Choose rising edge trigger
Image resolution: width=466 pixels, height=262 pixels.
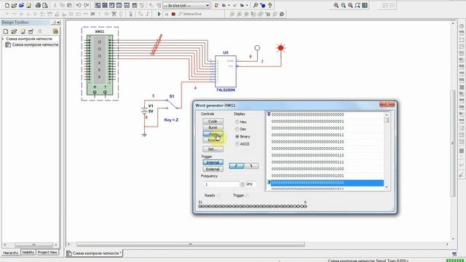pyautogui.click(x=236, y=166)
